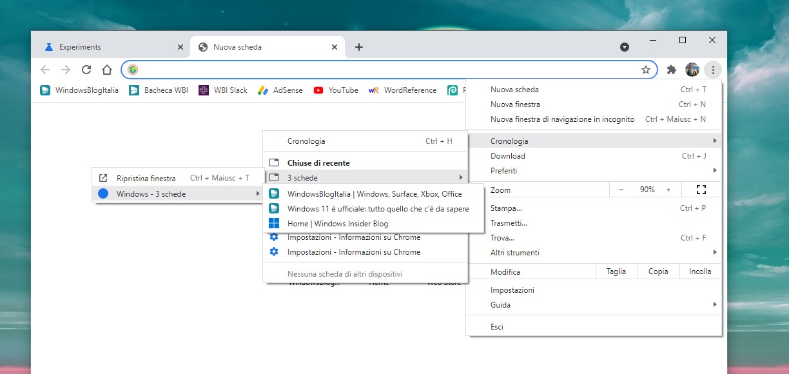The image size is (789, 374).
Task: Click the Incolla button
Action: [x=700, y=271]
